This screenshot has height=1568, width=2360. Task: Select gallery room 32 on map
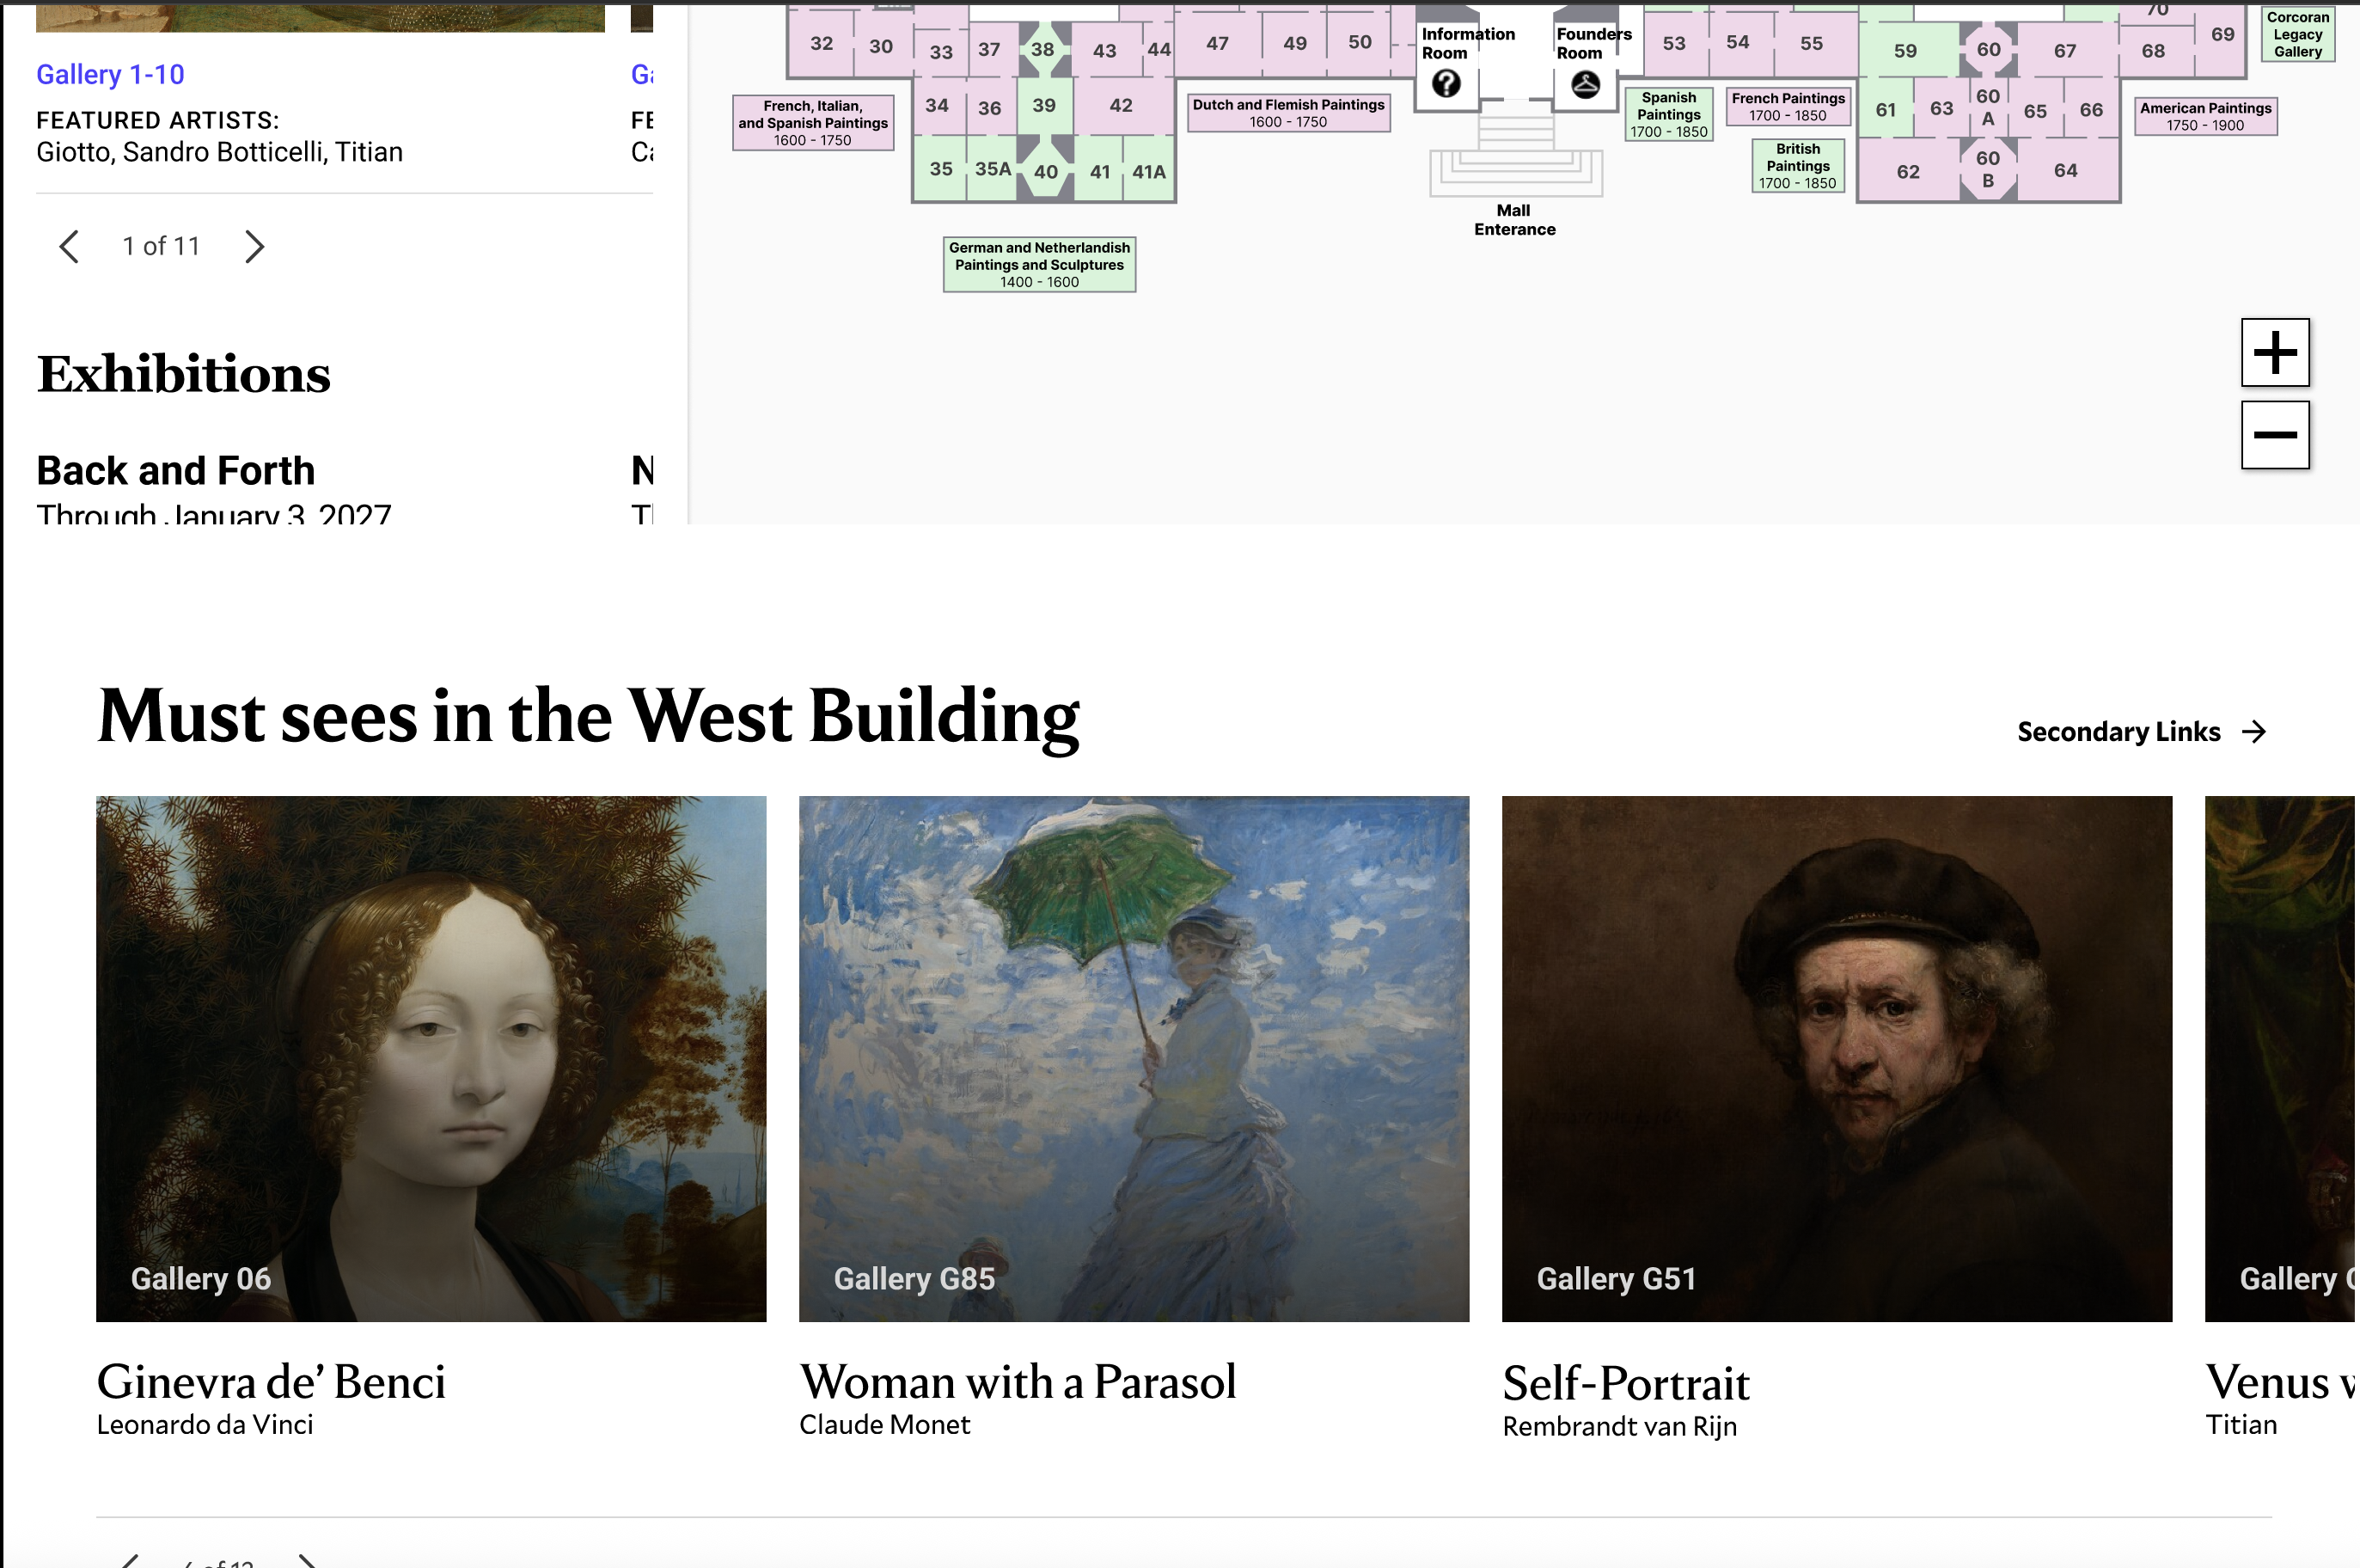pos(822,43)
